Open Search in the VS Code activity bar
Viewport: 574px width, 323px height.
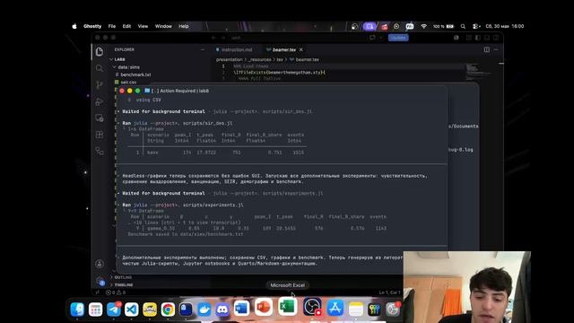click(100, 68)
